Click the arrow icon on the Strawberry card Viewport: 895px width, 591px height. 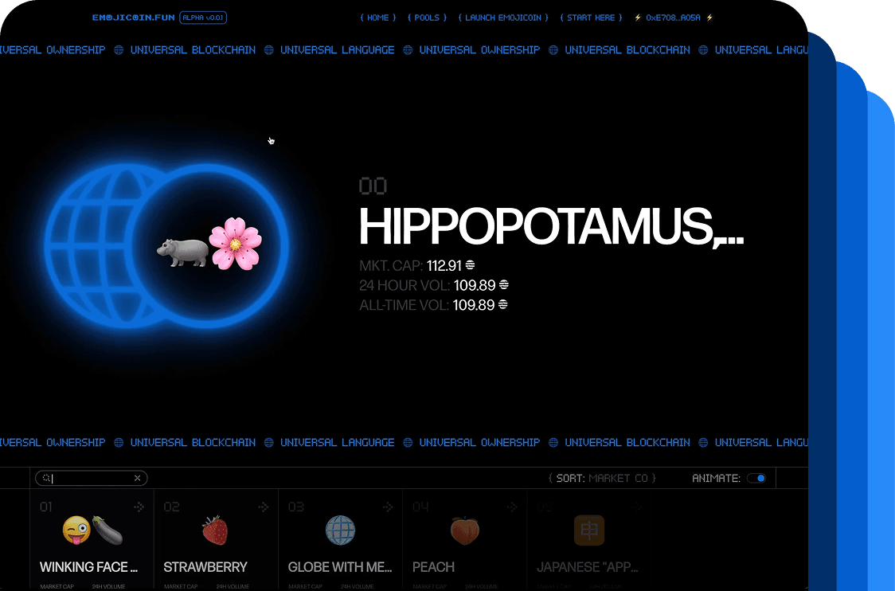point(263,507)
